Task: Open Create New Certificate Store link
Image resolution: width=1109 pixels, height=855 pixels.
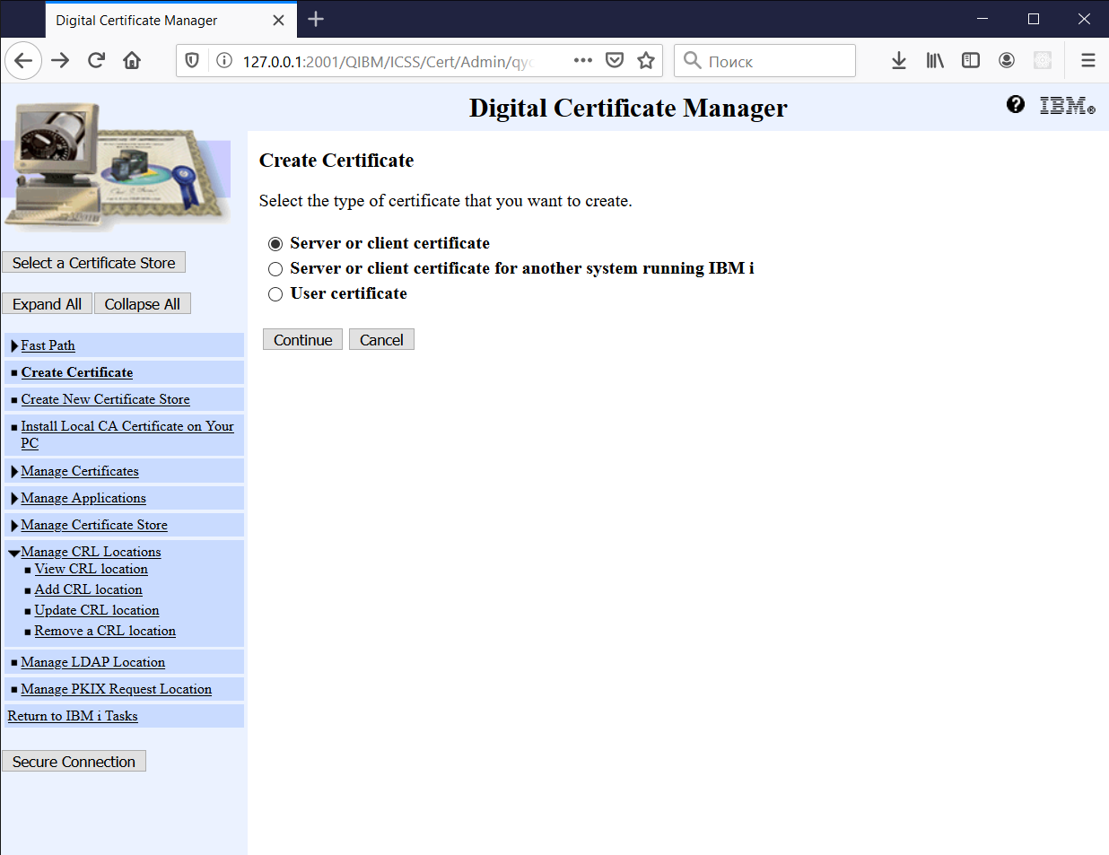Action: 106,399
